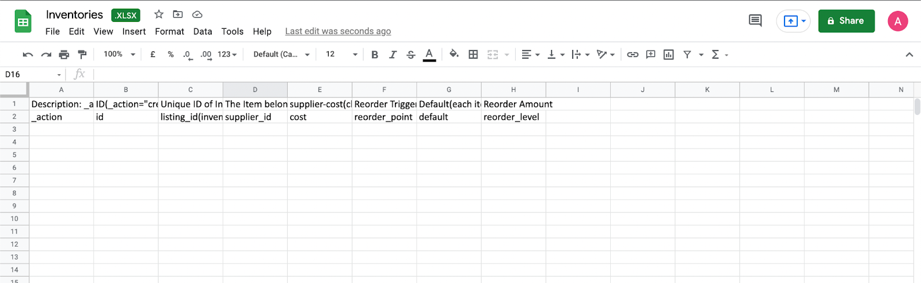
Task: Select the Paint format tool
Action: point(82,55)
